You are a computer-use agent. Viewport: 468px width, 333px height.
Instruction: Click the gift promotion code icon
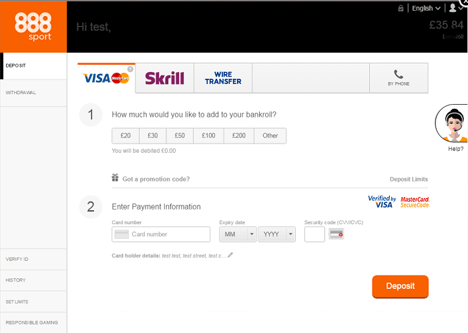(x=115, y=178)
